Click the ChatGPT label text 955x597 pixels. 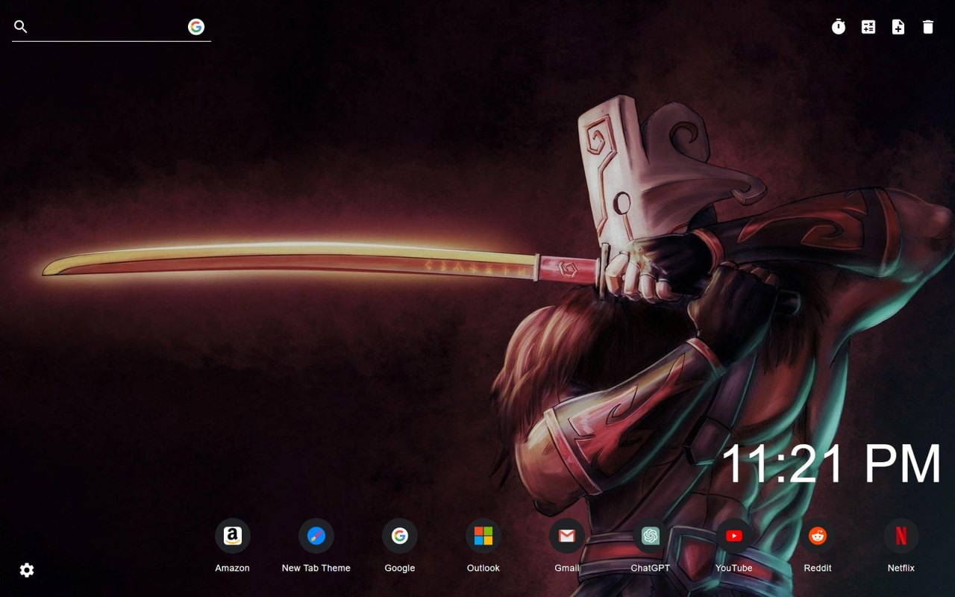coord(651,568)
